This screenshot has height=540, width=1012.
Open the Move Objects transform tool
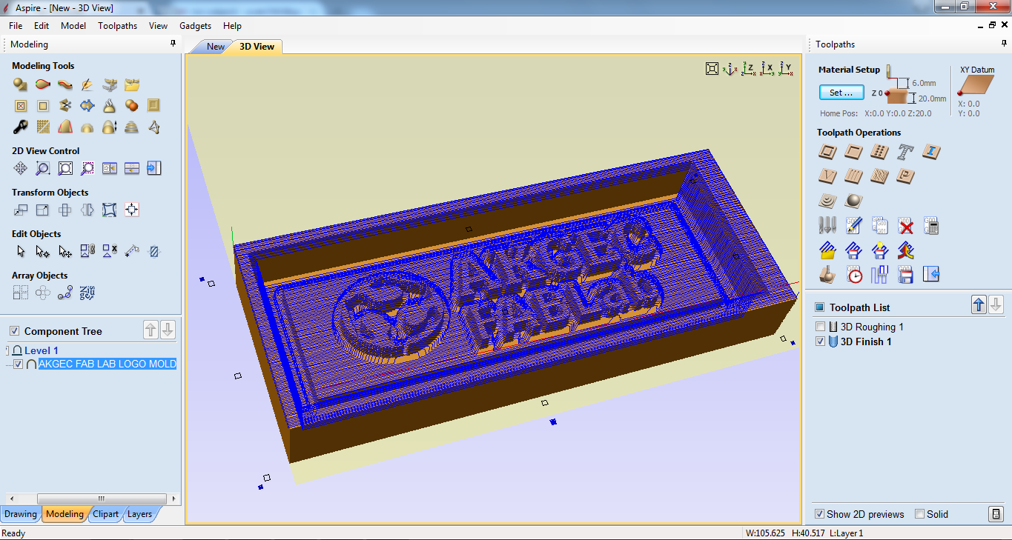point(20,210)
